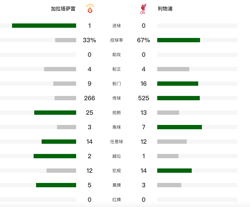Click Galatasaray's 266 passes value
This screenshot has height=207, width=250.
[x=89, y=98]
